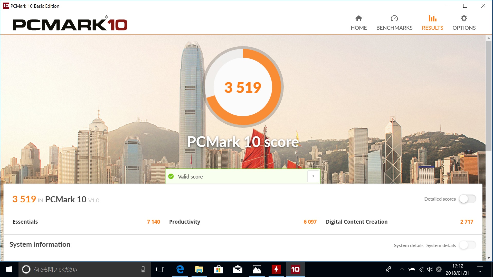Toggle the Detailed scores switch
The height and width of the screenshot is (277, 493).
467,199
